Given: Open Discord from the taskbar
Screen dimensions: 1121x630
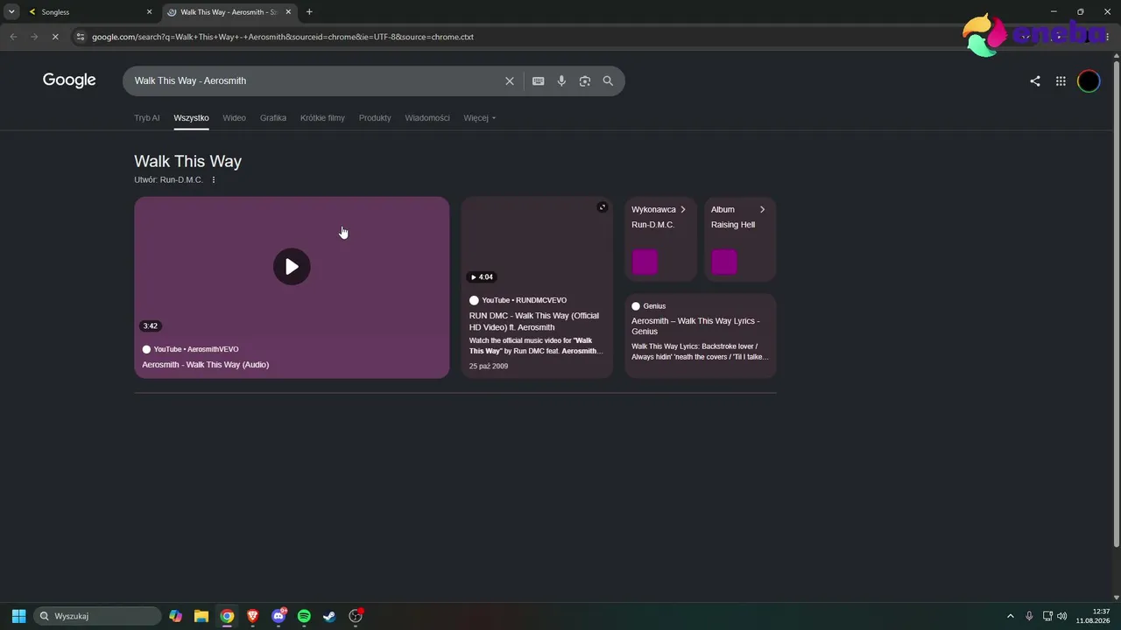Looking at the screenshot, I should [x=278, y=616].
